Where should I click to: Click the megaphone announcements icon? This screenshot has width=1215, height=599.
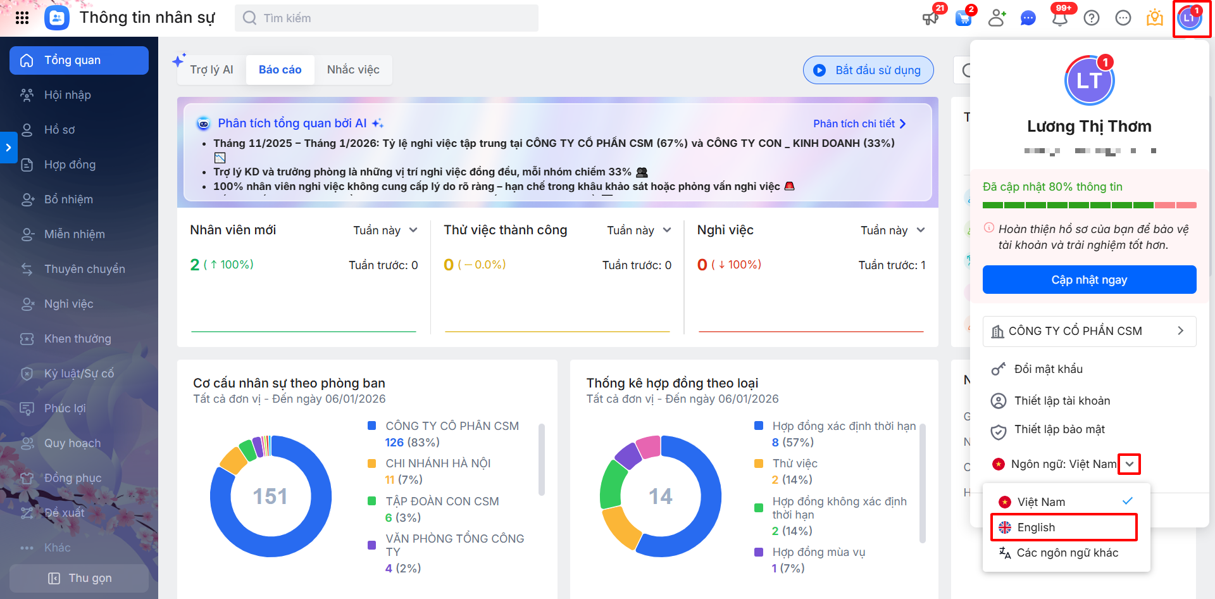[x=930, y=18]
